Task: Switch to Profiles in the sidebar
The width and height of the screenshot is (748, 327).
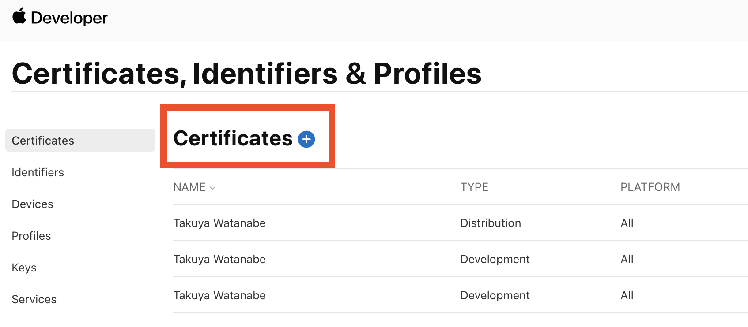Action: point(31,236)
